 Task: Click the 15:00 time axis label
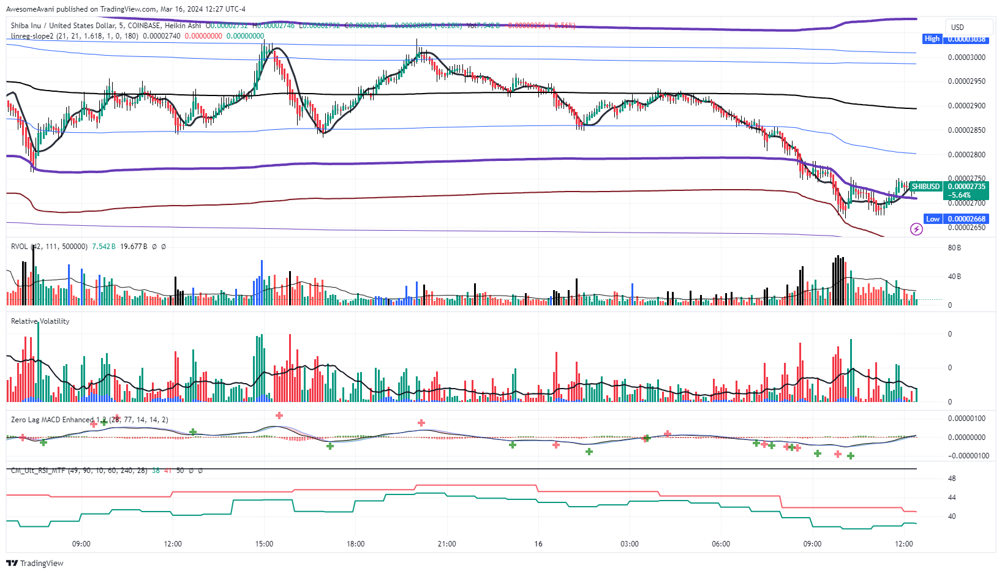coord(264,544)
